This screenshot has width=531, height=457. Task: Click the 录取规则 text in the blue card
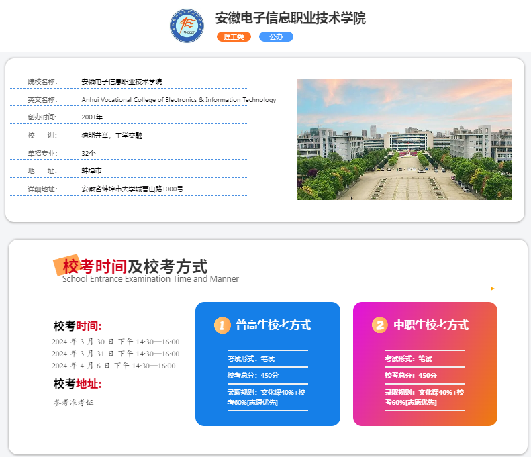pyautogui.click(x=267, y=397)
